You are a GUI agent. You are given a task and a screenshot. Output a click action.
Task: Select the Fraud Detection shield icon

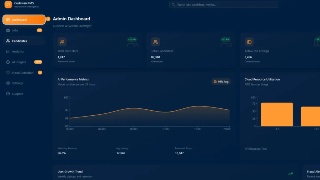click(x=7, y=72)
